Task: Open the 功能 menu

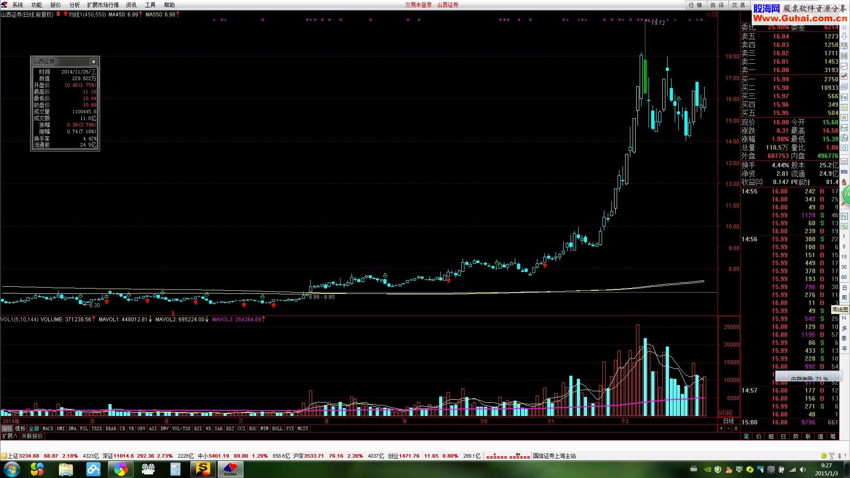Action: point(37,5)
